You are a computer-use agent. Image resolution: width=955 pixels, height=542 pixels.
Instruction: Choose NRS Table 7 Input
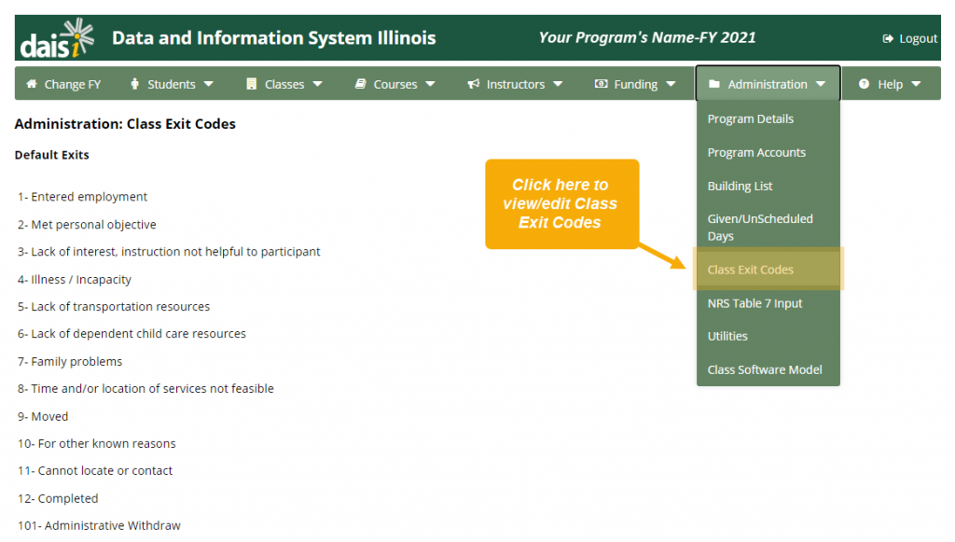coord(754,302)
